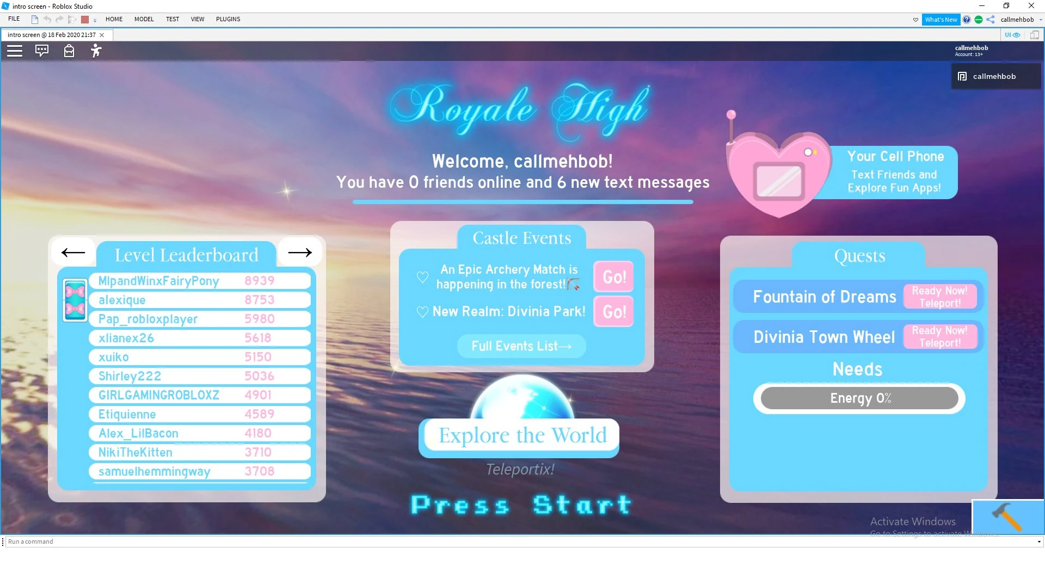Click the red color swatch in the toolbar
This screenshot has height=566, width=1045.
point(85,19)
